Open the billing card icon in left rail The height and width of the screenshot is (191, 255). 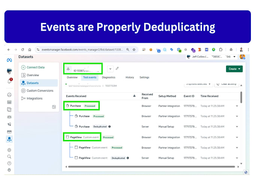click(x=9, y=131)
